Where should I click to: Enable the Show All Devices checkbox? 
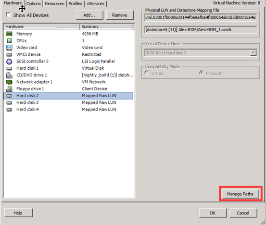pos(8,15)
